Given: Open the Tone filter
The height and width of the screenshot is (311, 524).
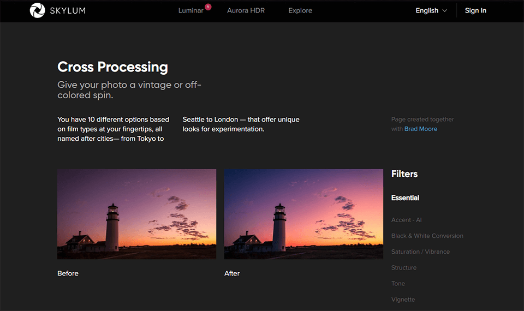Looking at the screenshot, I should pos(398,284).
